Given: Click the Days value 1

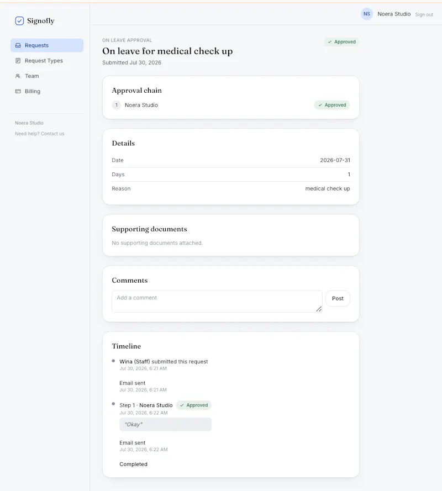Looking at the screenshot, I should tap(349, 175).
